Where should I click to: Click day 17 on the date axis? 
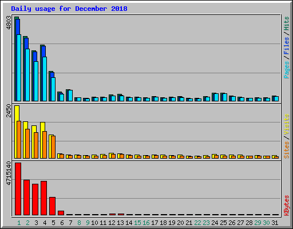click(x=155, y=223)
